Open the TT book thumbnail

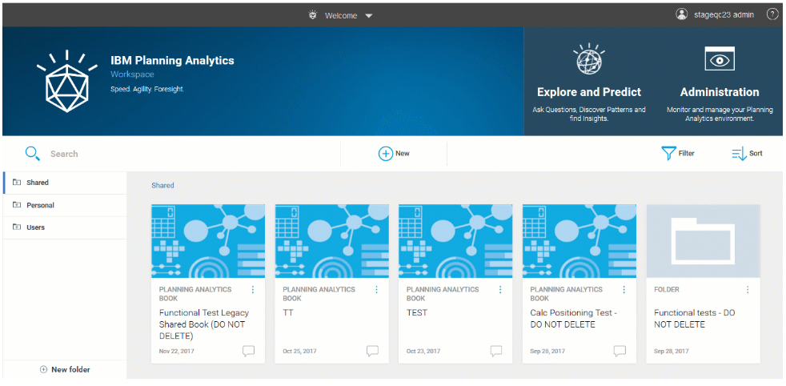[x=332, y=241]
